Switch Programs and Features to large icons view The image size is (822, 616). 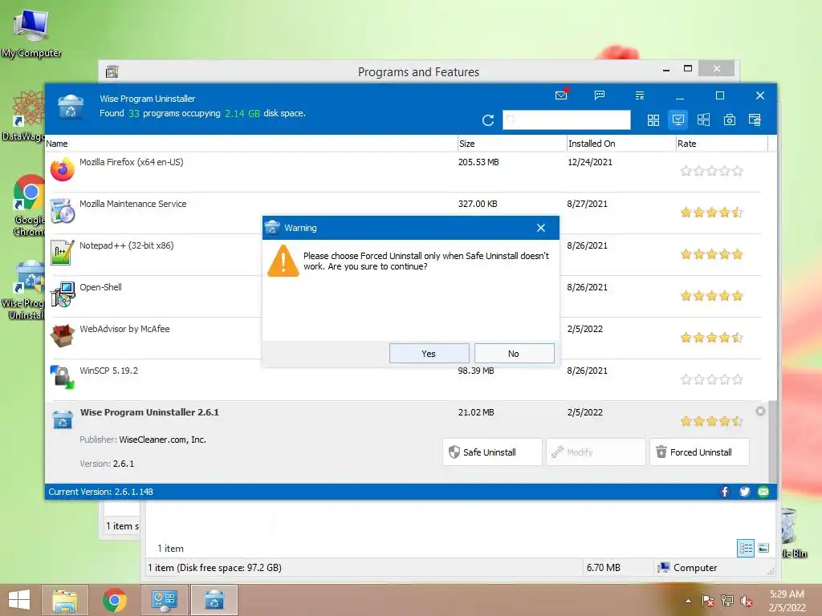click(x=763, y=549)
